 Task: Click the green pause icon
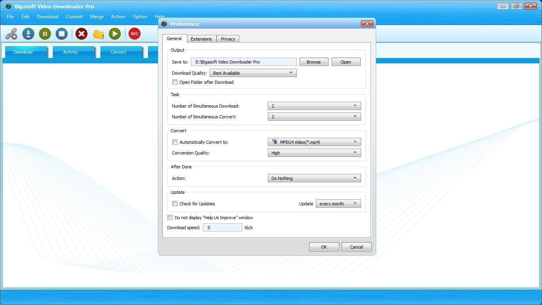point(45,34)
